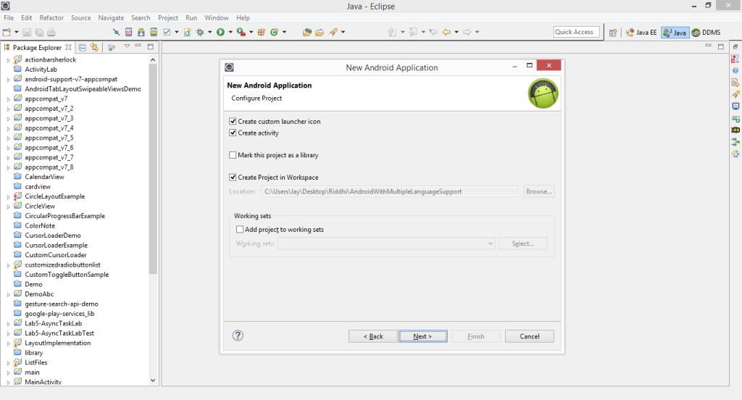Screen dimensions: 742x400
Task: Click the Browse... location button
Action: [539, 191]
